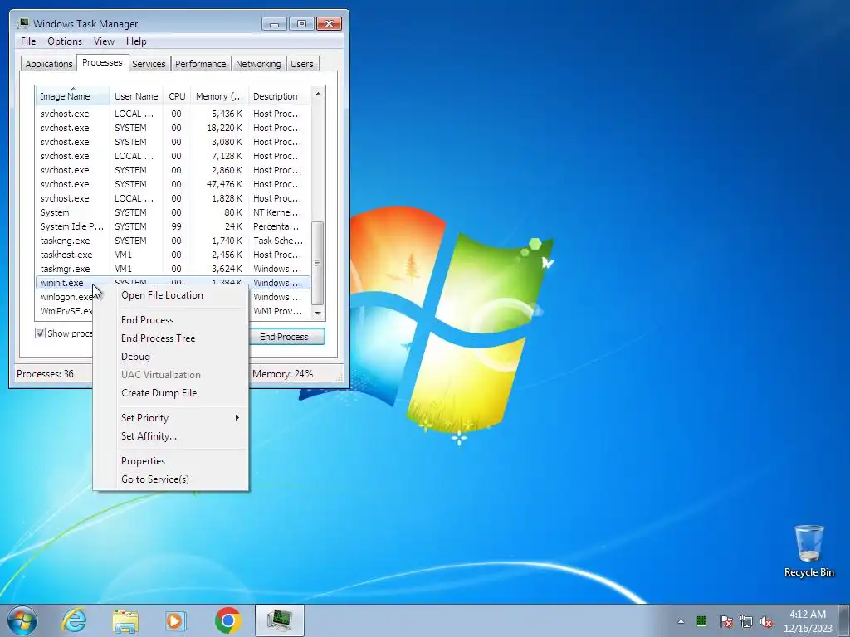Viewport: 850px width, 637px height.
Task: Sort by Description column header
Action: tap(279, 96)
